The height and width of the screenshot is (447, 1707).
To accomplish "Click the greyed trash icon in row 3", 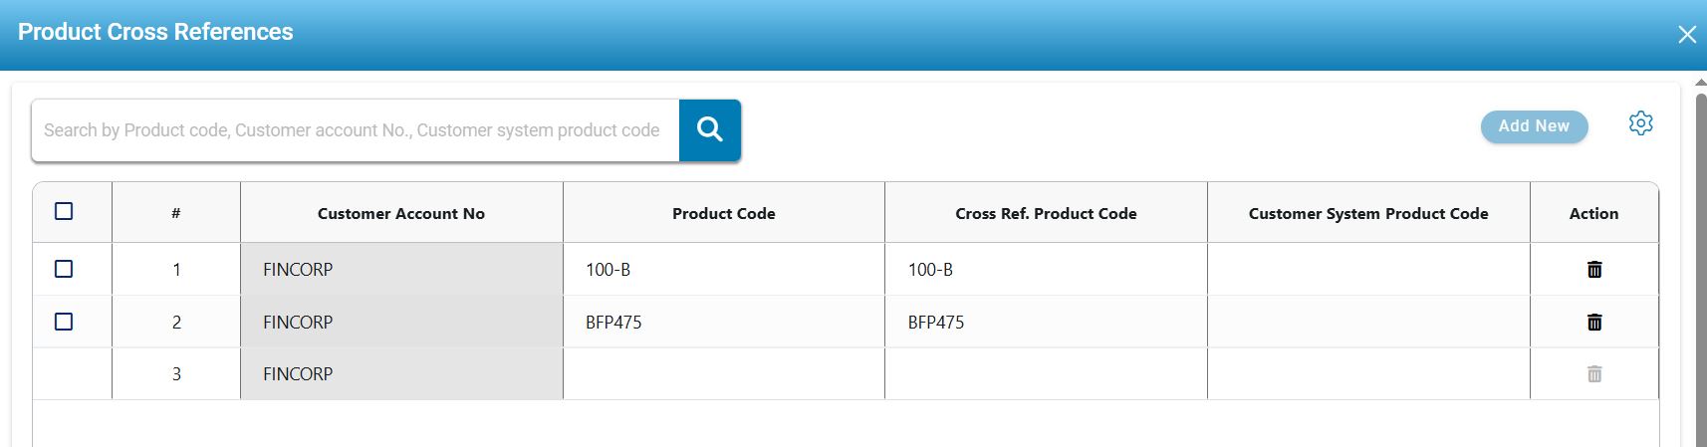I will (x=1593, y=374).
